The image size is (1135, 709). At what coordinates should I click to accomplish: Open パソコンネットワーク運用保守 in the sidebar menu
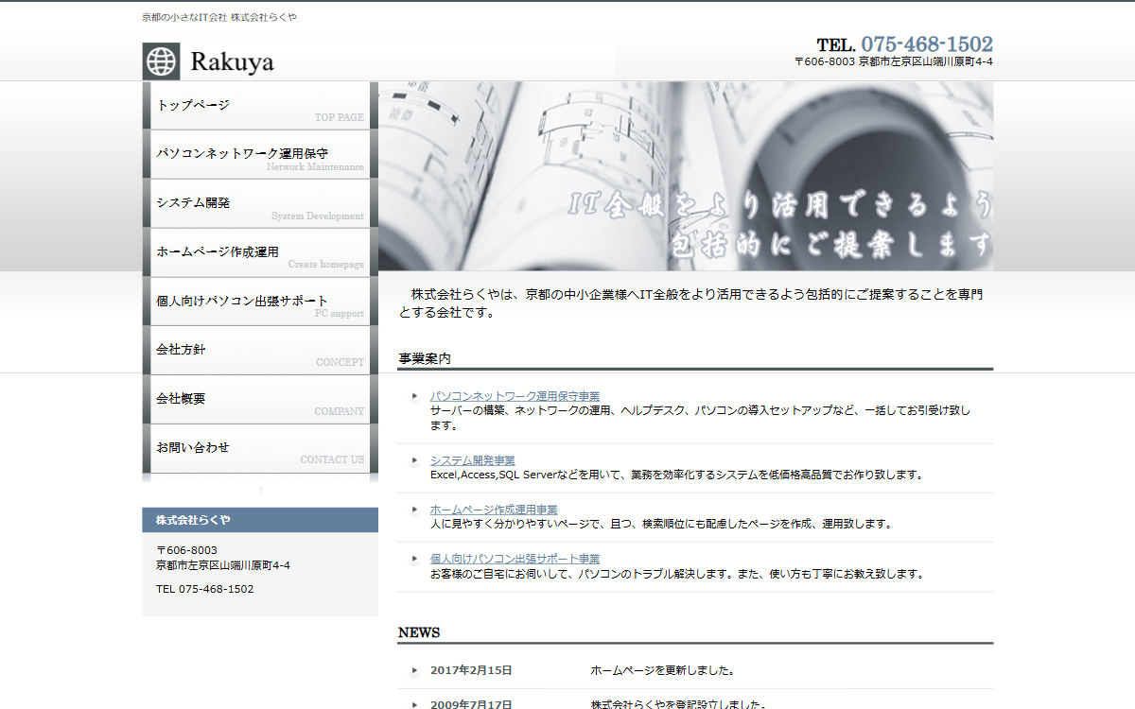click(x=260, y=154)
